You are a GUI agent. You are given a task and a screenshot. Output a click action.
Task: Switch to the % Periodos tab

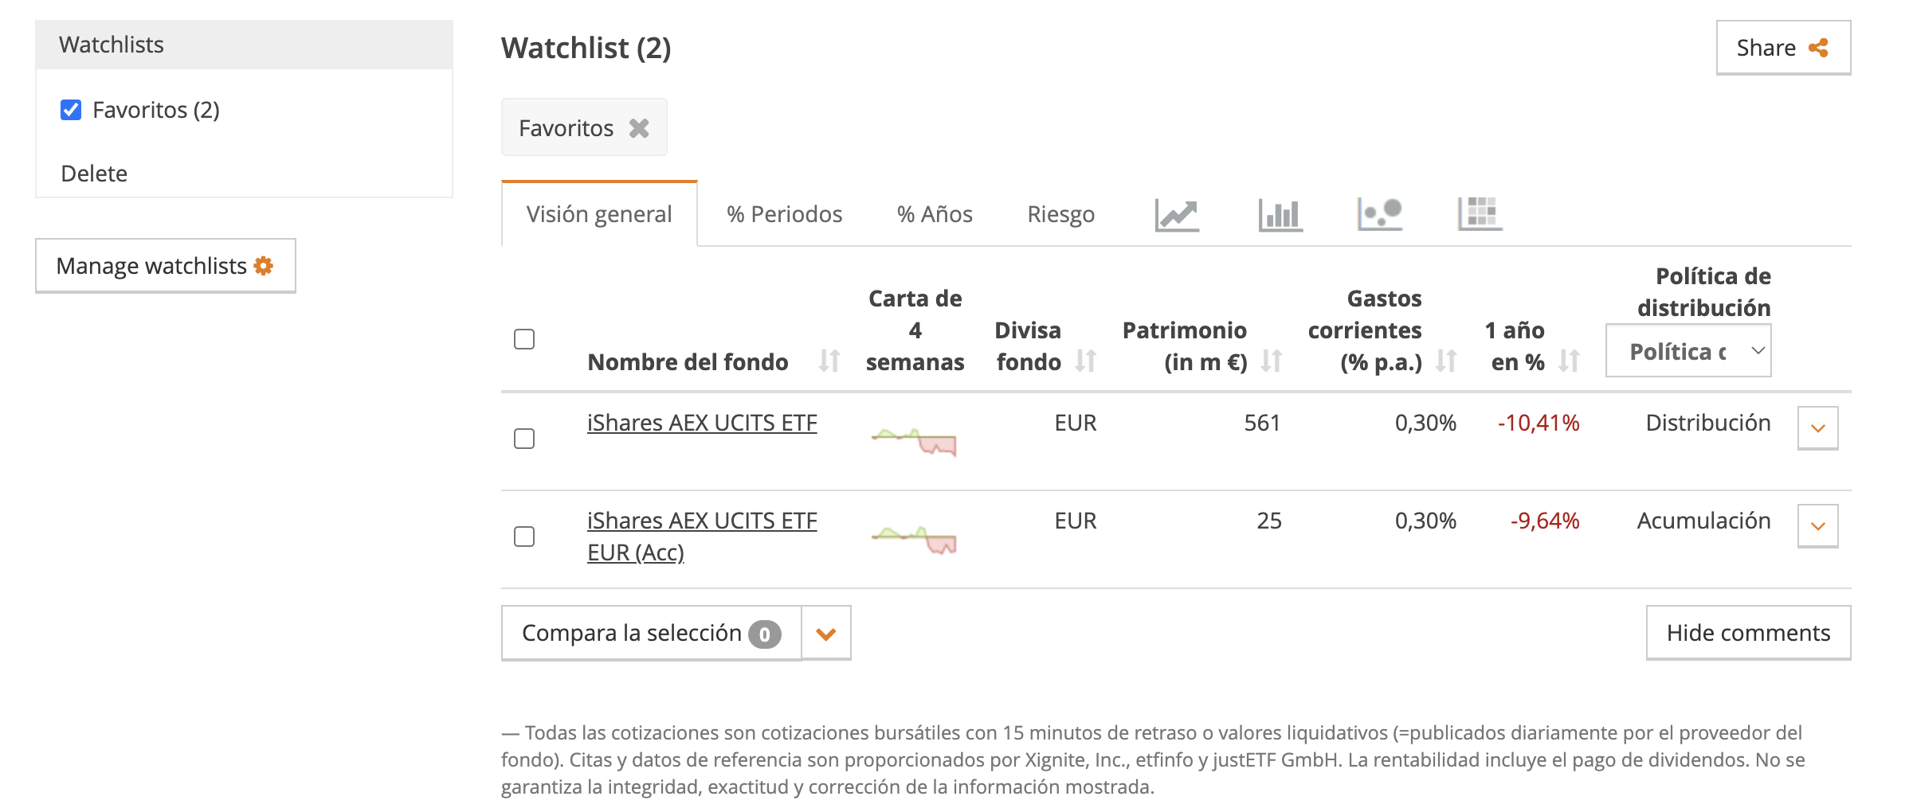[783, 213]
